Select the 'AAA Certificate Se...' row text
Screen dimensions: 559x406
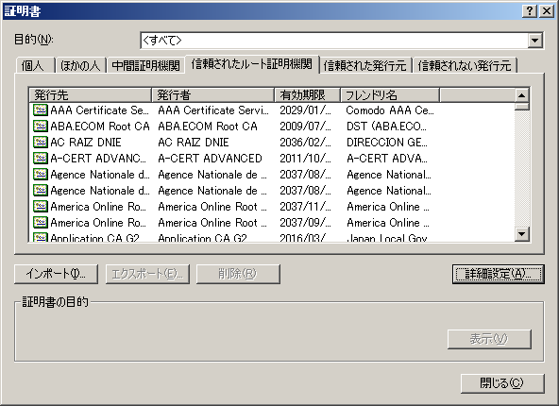pyautogui.click(x=99, y=110)
